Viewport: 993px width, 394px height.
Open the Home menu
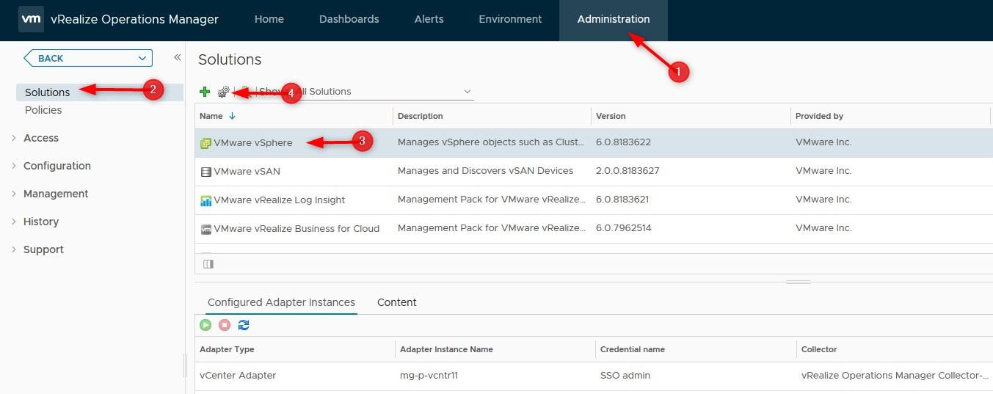click(x=269, y=20)
